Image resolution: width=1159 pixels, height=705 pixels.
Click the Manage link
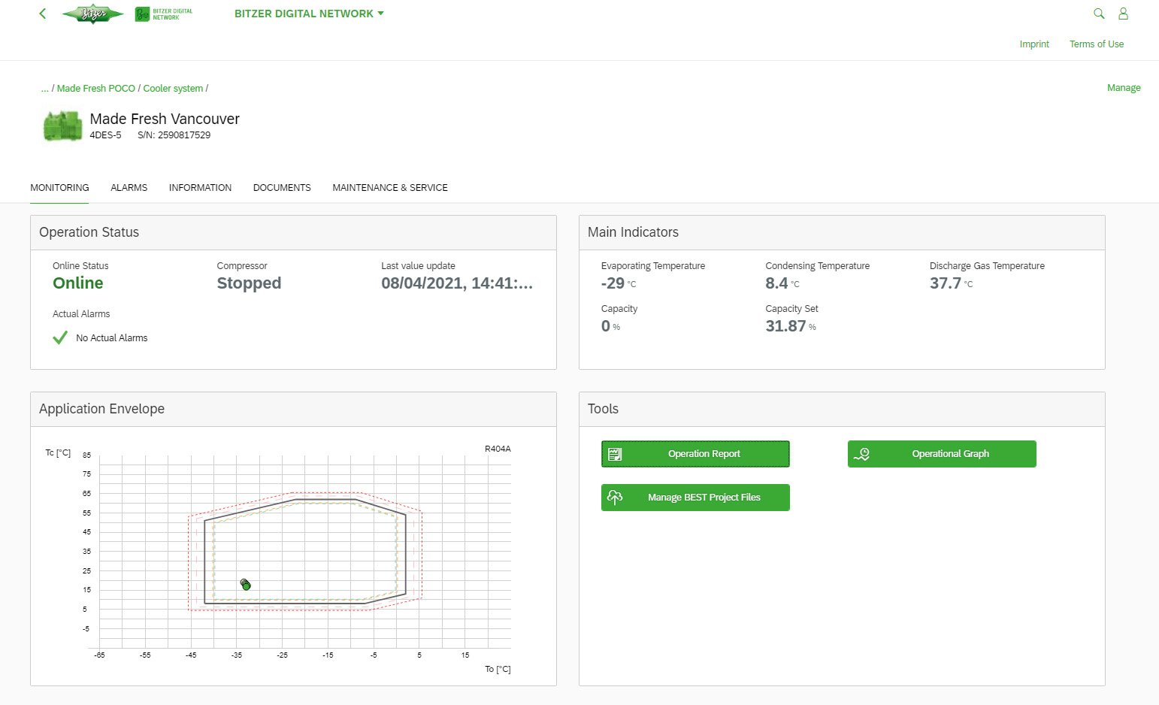coord(1124,88)
